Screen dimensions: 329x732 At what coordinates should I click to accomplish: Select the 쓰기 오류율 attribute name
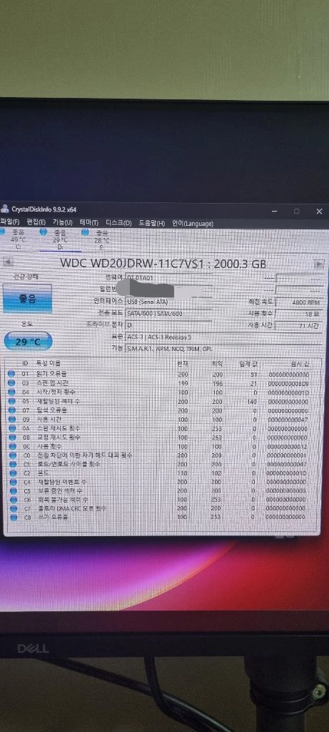point(51,517)
